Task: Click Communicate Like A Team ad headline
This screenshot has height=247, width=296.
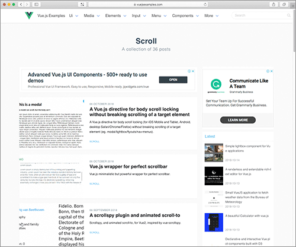Action: tap(249, 84)
